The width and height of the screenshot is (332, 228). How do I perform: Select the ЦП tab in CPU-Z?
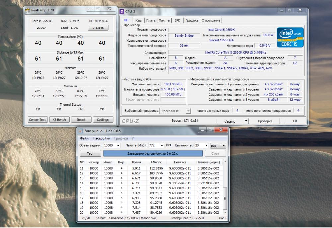(x=126, y=20)
